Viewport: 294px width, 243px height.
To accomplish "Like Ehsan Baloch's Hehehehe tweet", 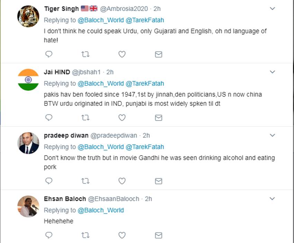I will point(122,235).
